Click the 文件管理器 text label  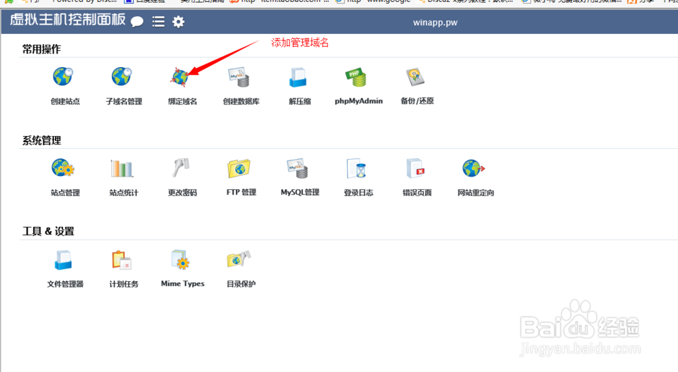tap(65, 284)
